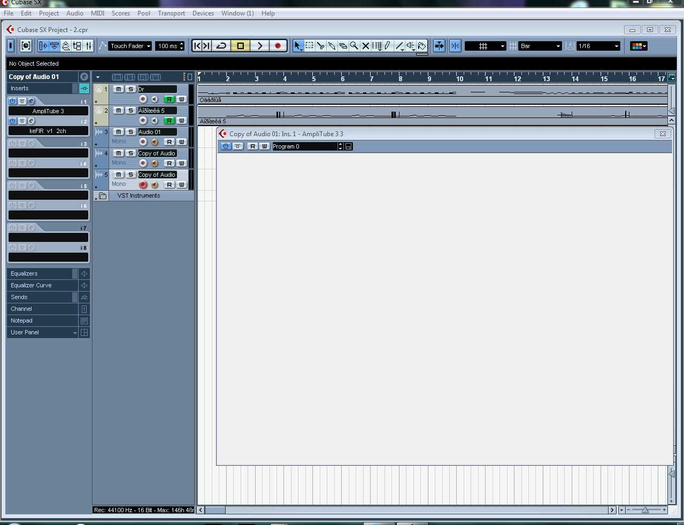Select the Play speaker tool
Image resolution: width=684 pixels, height=525 pixels.
tap(411, 46)
